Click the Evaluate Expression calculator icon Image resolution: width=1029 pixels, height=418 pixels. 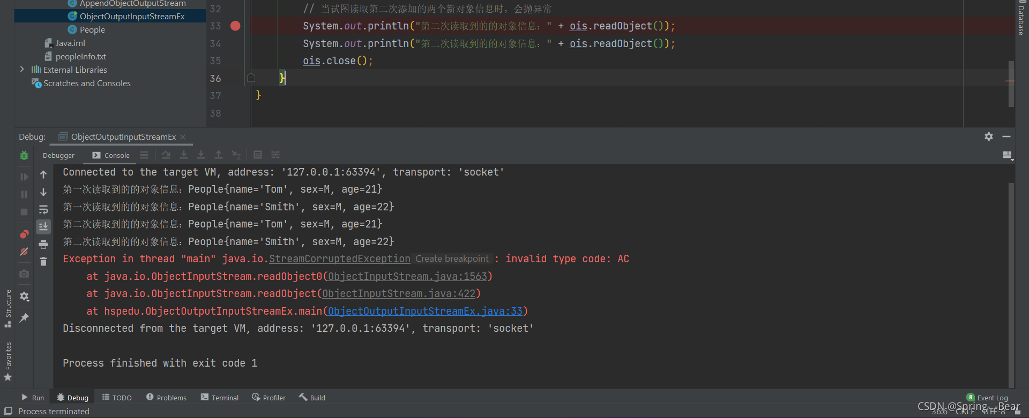point(258,155)
